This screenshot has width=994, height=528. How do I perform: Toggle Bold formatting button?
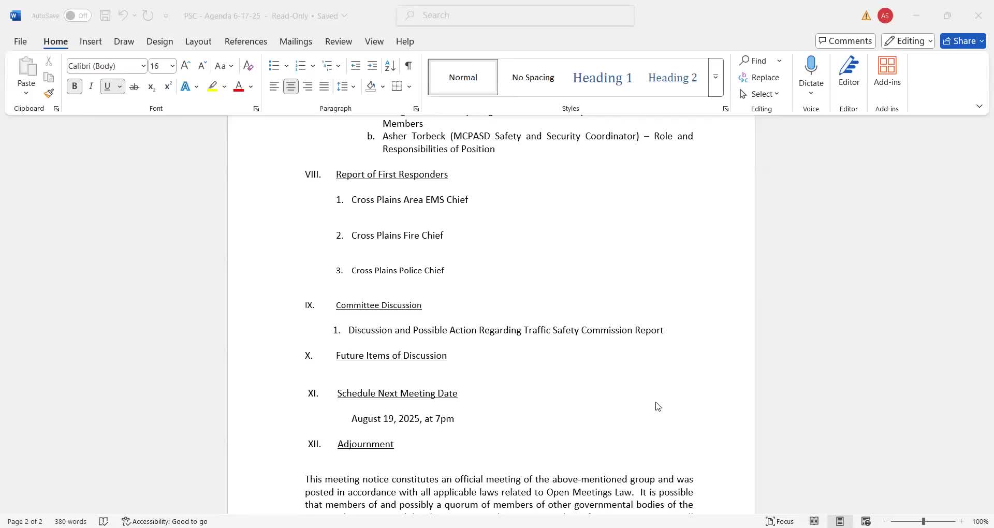tap(75, 86)
